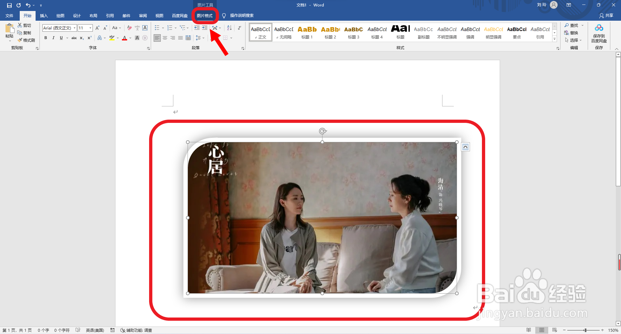Open the numbered list dropdown arrow
621x334 pixels.
pos(176,28)
